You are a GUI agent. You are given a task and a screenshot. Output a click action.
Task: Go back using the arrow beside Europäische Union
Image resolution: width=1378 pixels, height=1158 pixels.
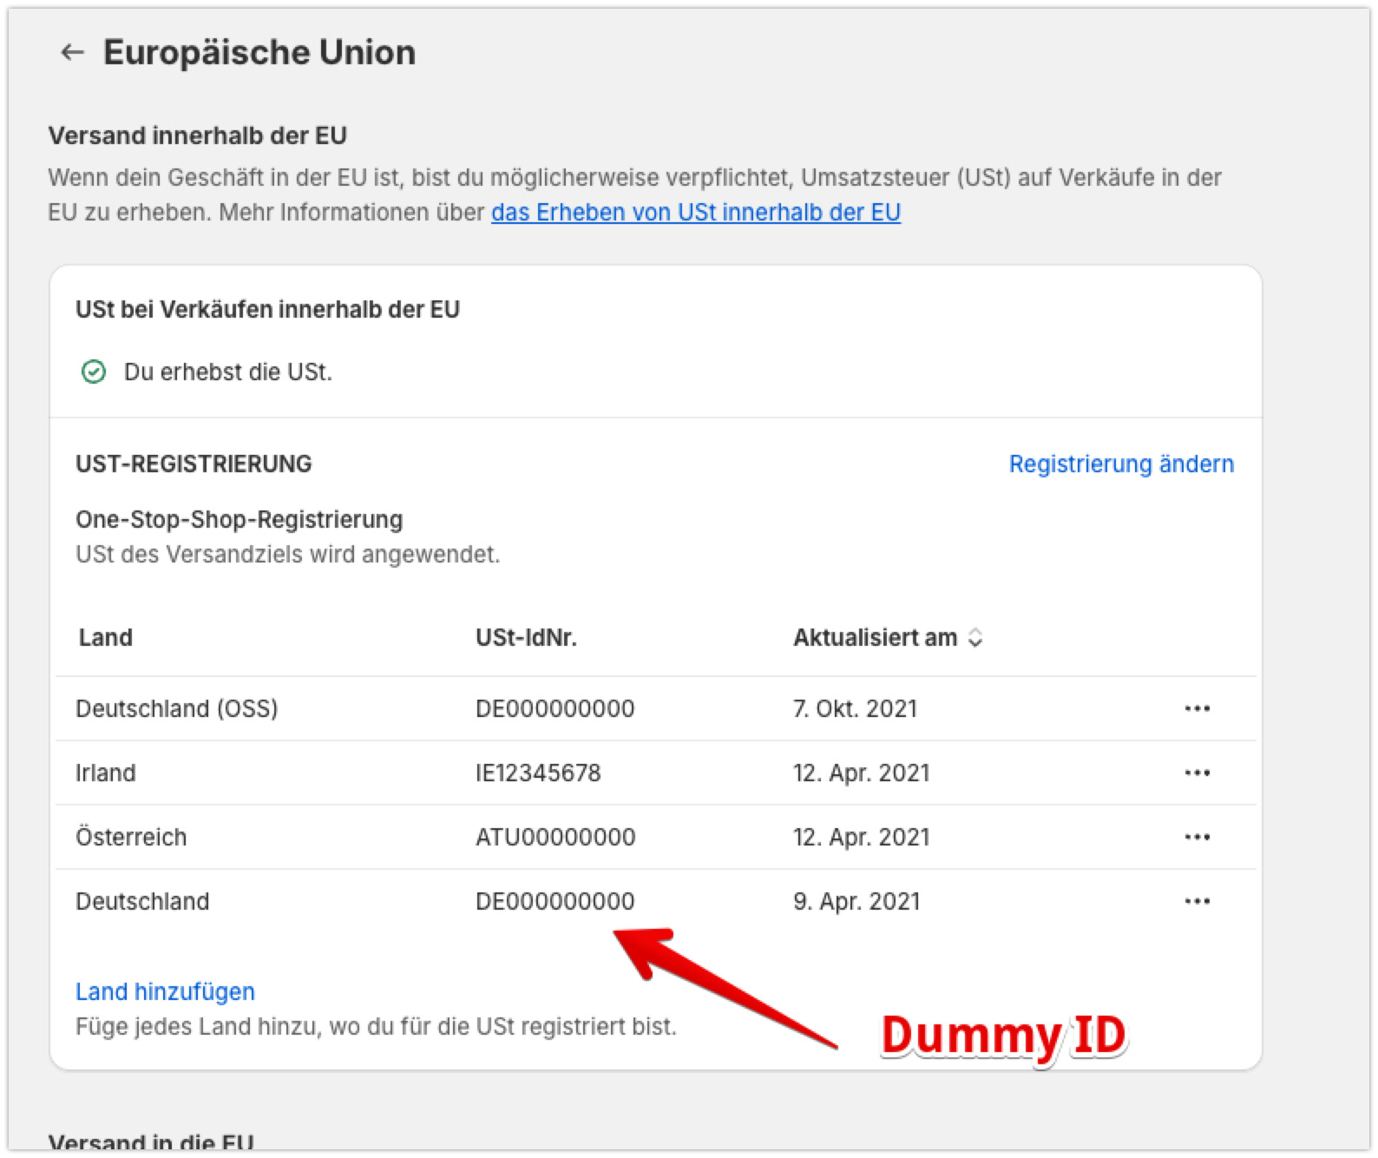coord(72,53)
